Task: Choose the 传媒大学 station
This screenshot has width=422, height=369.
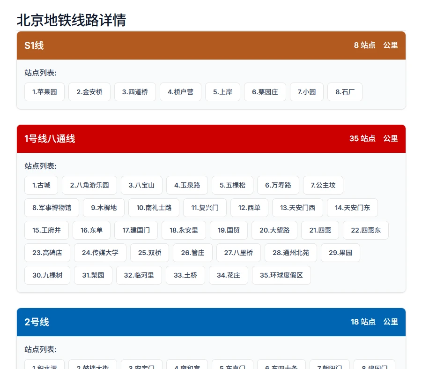Action: click(100, 253)
